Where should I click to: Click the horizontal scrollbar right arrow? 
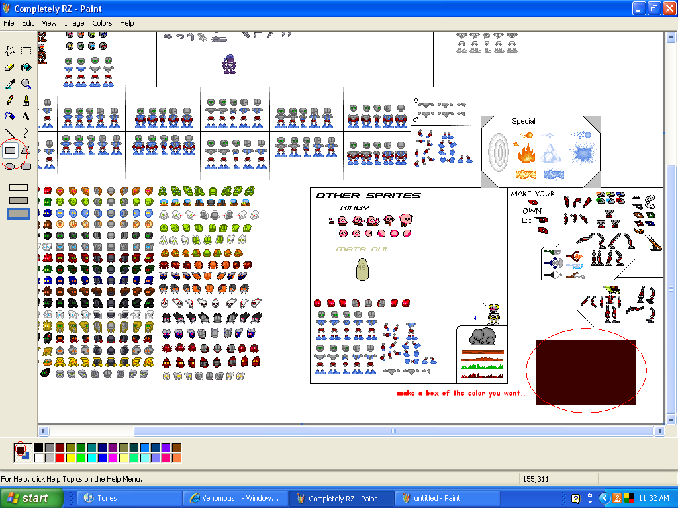pos(660,431)
